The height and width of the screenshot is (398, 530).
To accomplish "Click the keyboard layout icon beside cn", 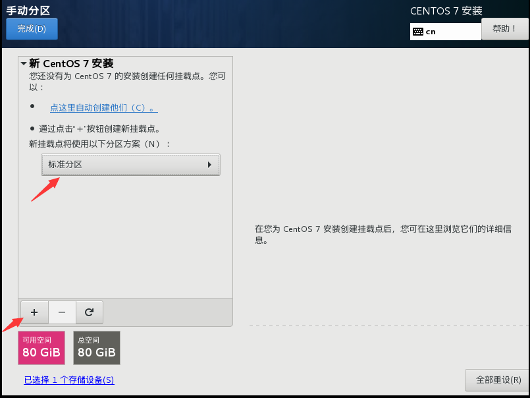I will pos(418,32).
